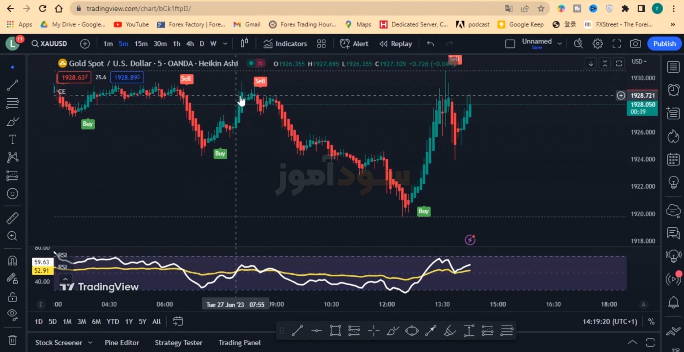The image size is (684, 352).
Task: Create an Alert from top toolbar
Action: tap(354, 44)
